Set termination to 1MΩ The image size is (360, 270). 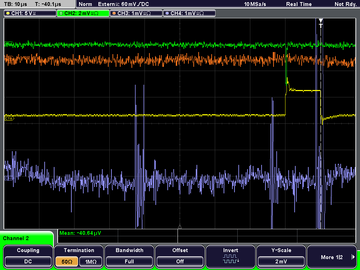(x=91, y=262)
